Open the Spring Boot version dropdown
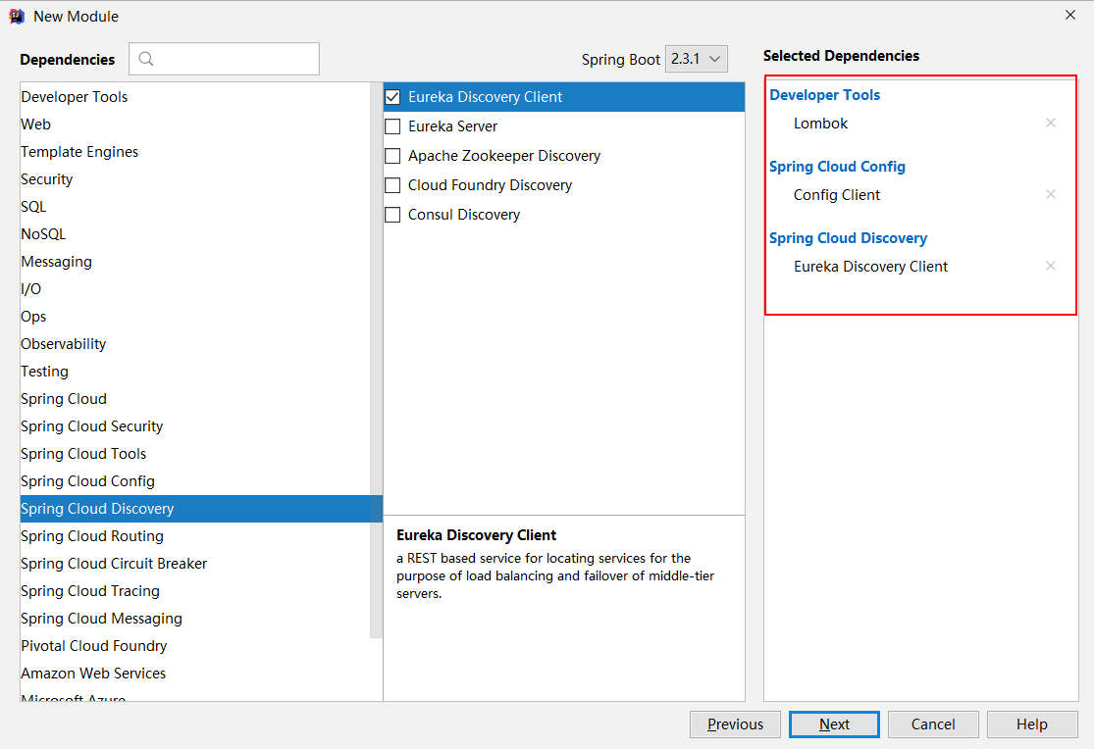The width and height of the screenshot is (1094, 749). coord(697,59)
